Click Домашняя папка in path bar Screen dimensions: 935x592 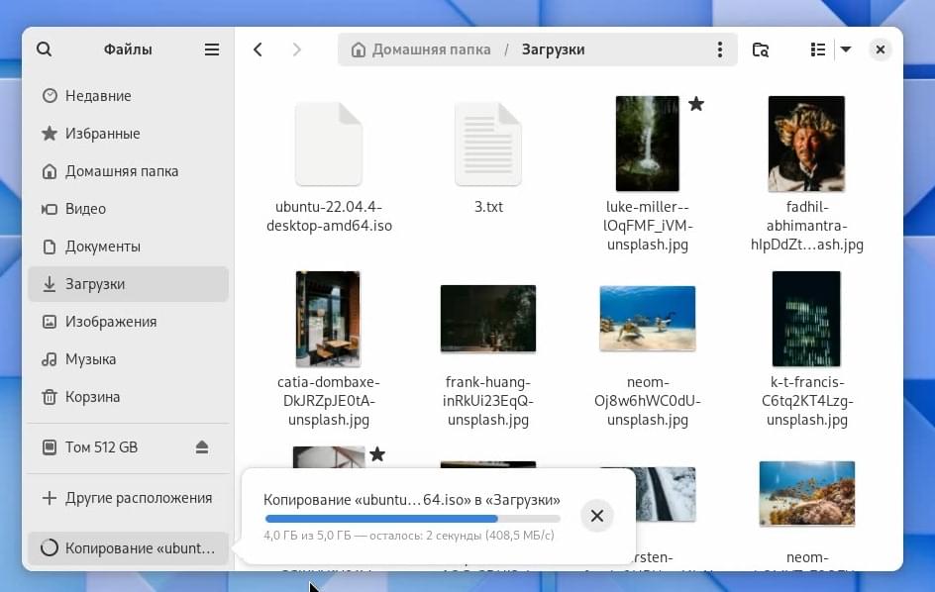421,49
